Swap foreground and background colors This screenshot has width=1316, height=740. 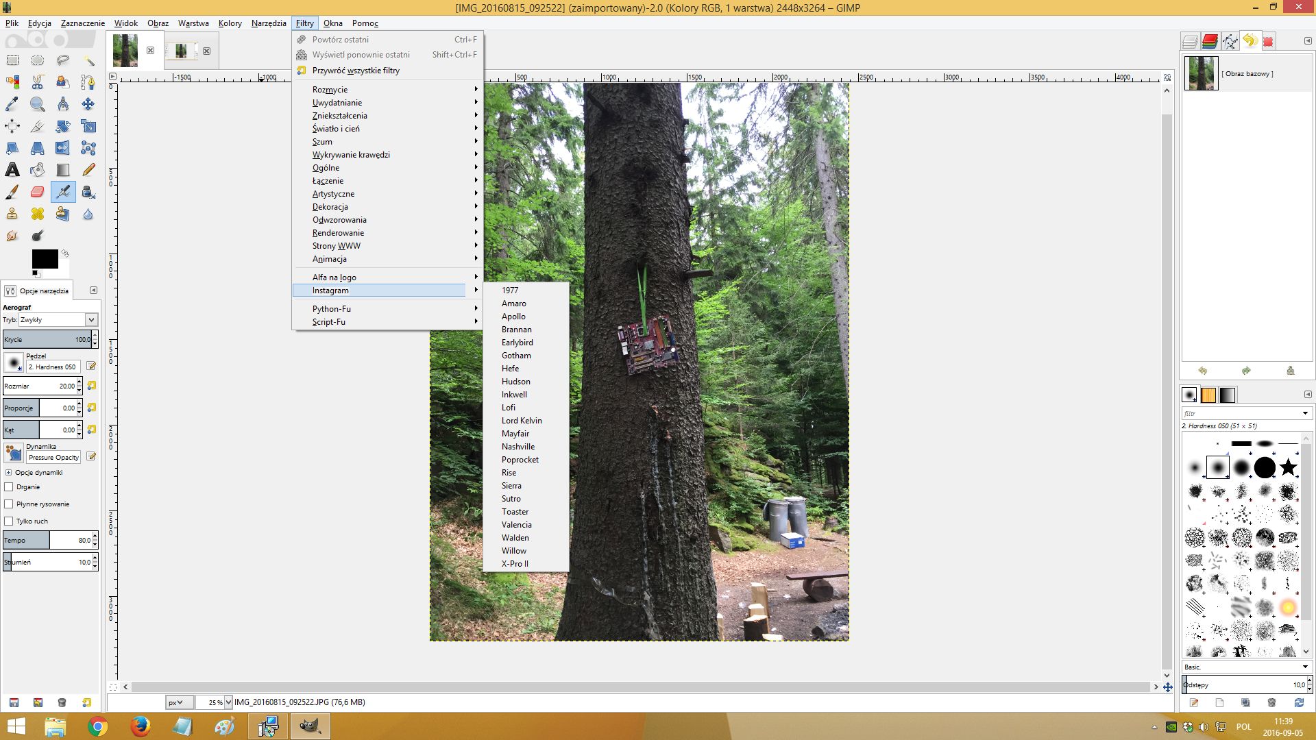[65, 254]
